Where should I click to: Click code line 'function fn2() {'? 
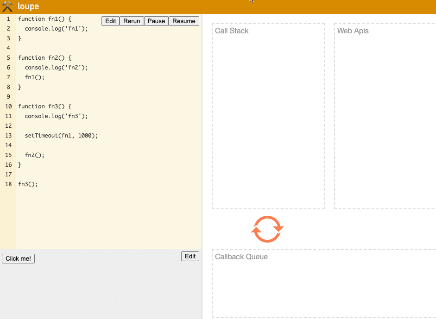tap(45, 58)
